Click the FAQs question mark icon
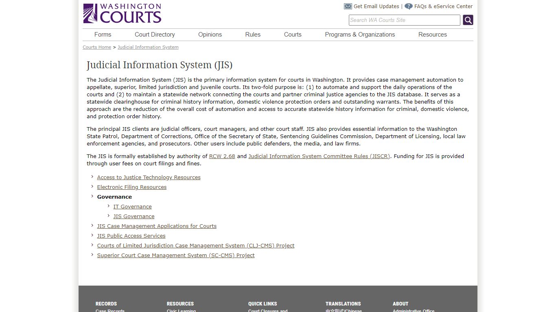 409,6
